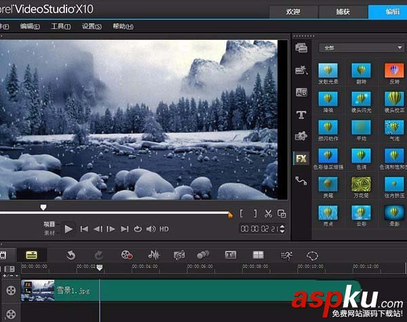Open the Mask Creator lasso icon
The width and height of the screenshot is (407, 322).
point(312,256)
